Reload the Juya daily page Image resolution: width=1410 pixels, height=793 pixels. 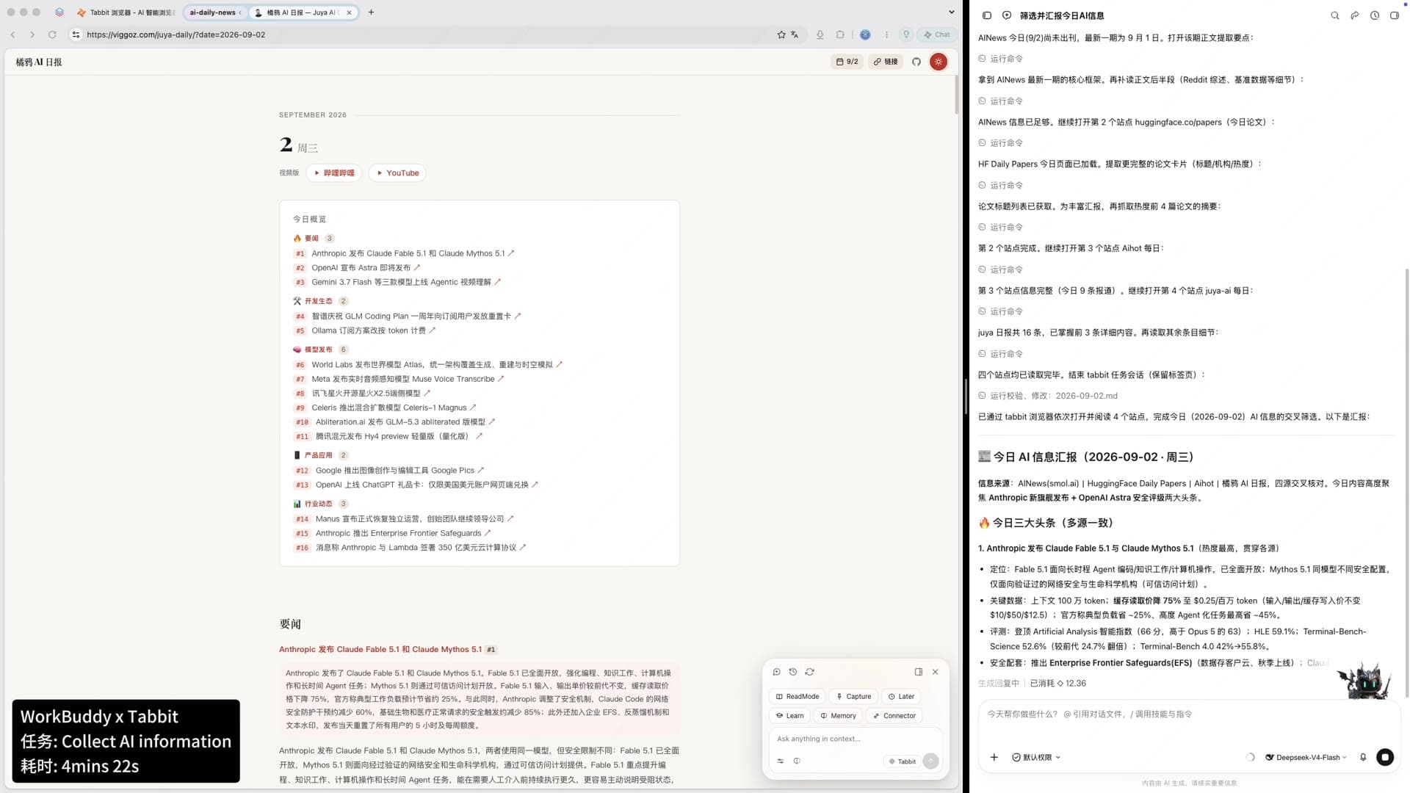point(52,35)
